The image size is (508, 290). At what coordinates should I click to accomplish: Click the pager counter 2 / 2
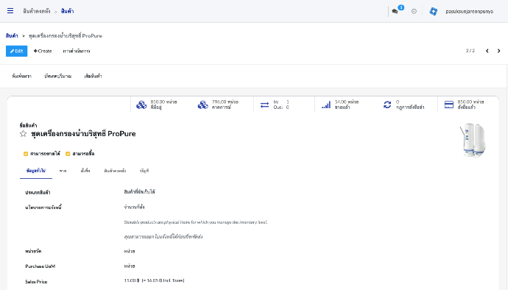[470, 51]
